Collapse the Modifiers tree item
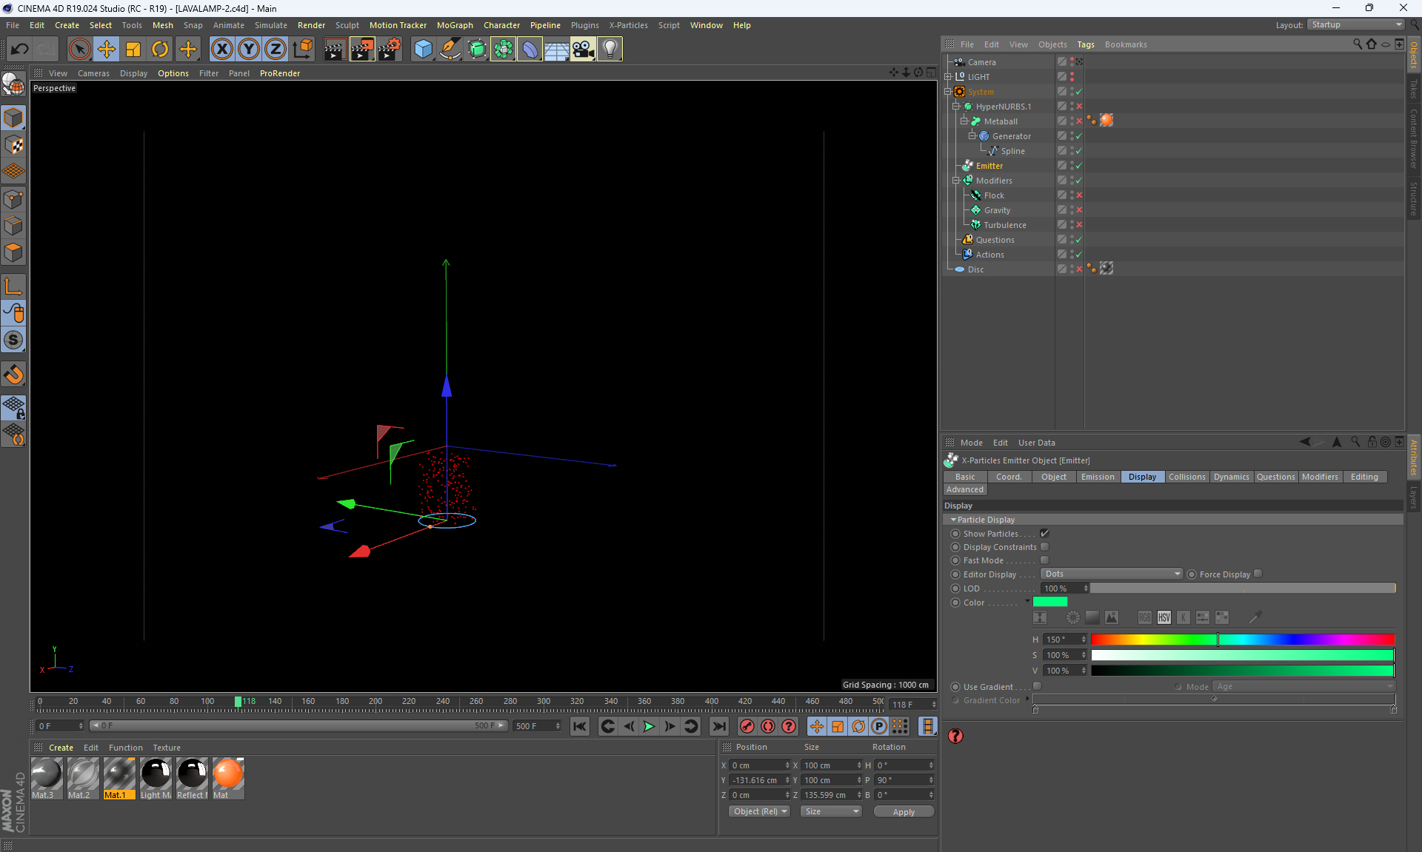The image size is (1422, 852). [956, 181]
